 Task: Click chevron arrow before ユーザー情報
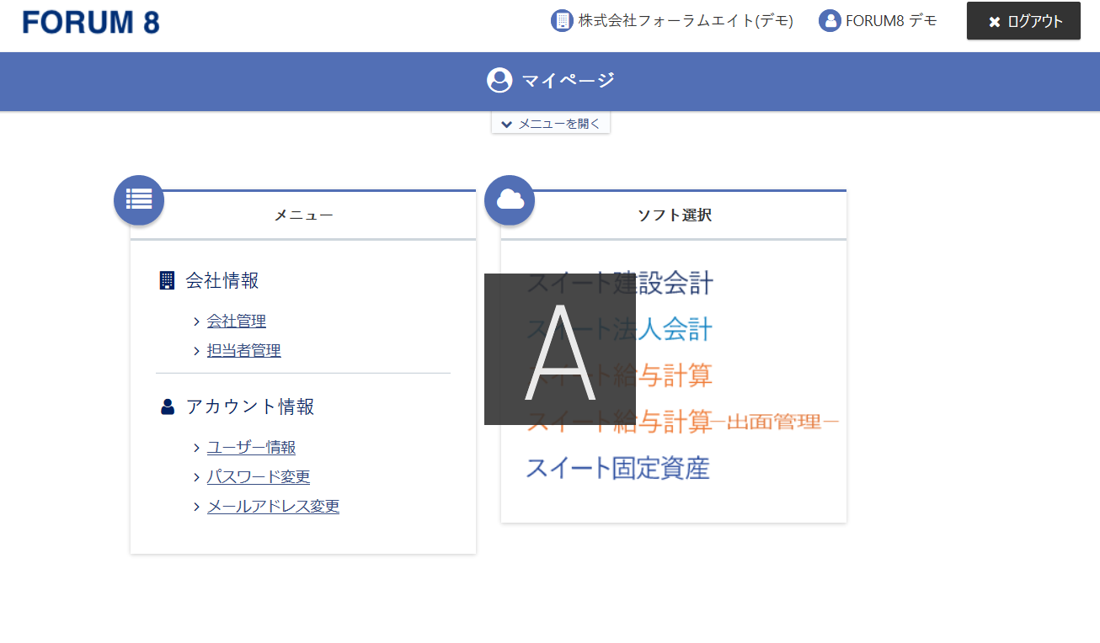coord(196,448)
